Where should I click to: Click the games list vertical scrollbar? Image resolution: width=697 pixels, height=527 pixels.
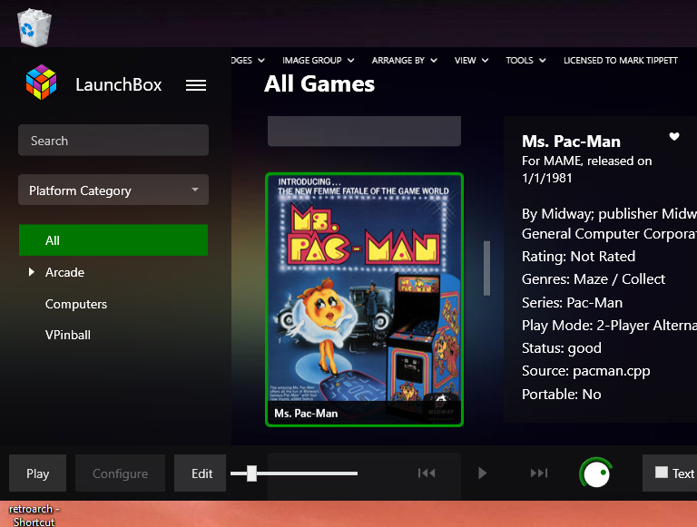point(486,268)
